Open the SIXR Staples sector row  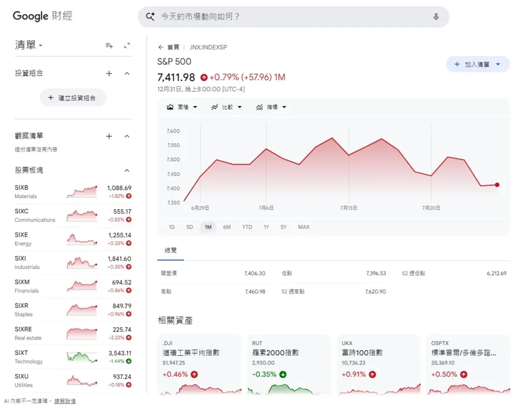tap(73, 310)
